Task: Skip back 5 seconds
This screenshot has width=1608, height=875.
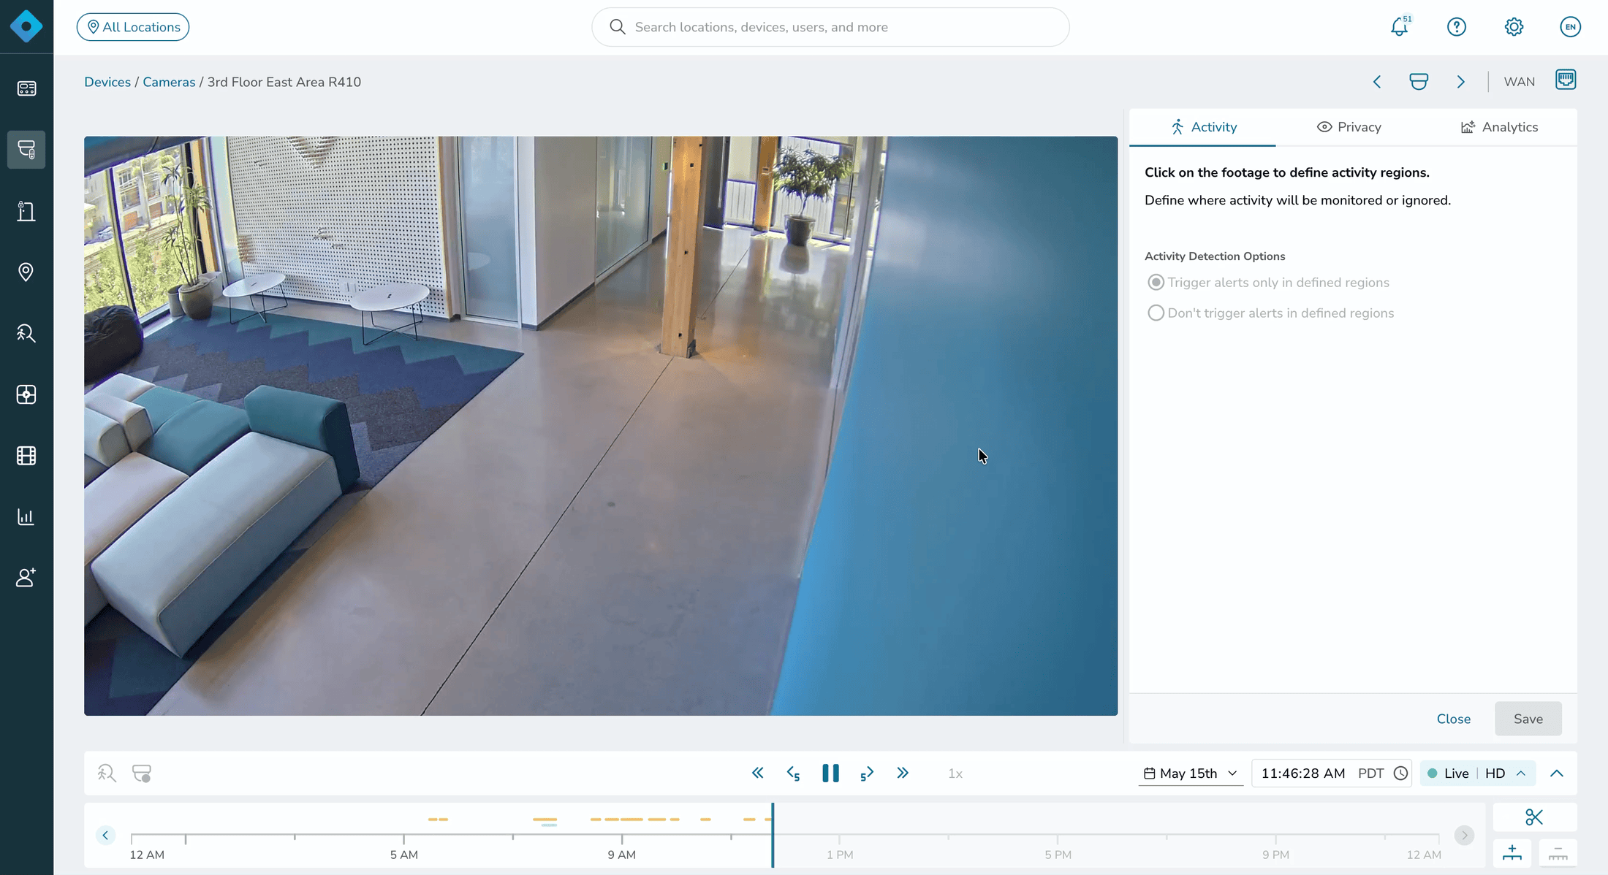Action: (x=793, y=773)
